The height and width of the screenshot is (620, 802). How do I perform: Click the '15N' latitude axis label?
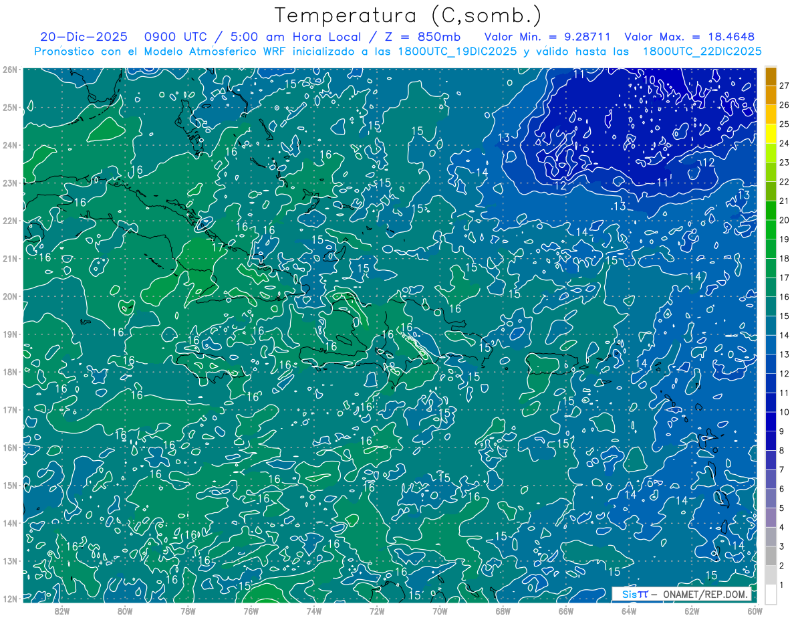(x=9, y=485)
